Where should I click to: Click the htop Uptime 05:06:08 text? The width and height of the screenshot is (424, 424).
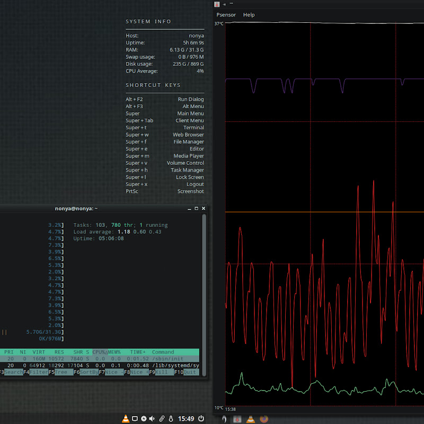(x=99, y=238)
